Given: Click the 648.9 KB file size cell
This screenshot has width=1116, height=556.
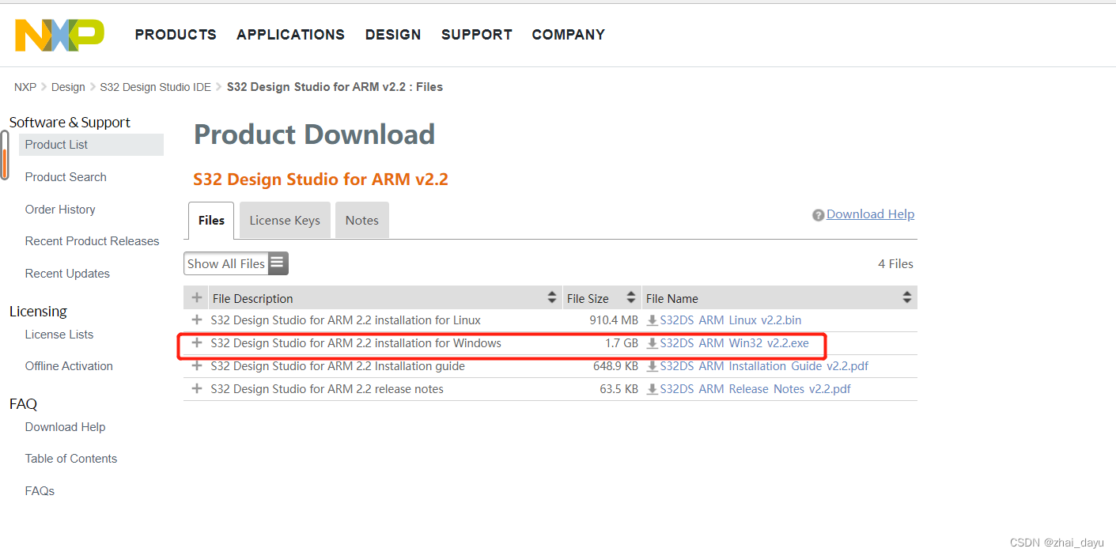Looking at the screenshot, I should click(x=615, y=366).
